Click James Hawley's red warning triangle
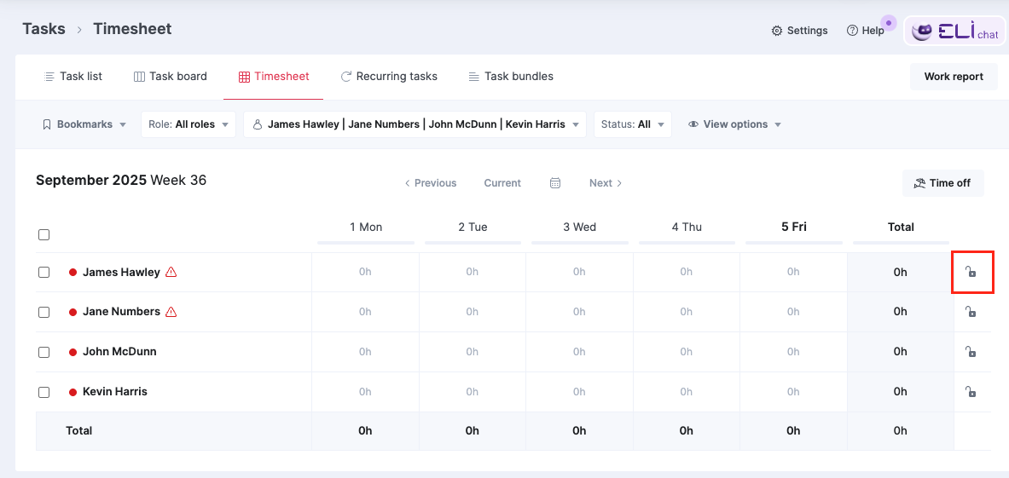The image size is (1009, 478). tap(171, 272)
